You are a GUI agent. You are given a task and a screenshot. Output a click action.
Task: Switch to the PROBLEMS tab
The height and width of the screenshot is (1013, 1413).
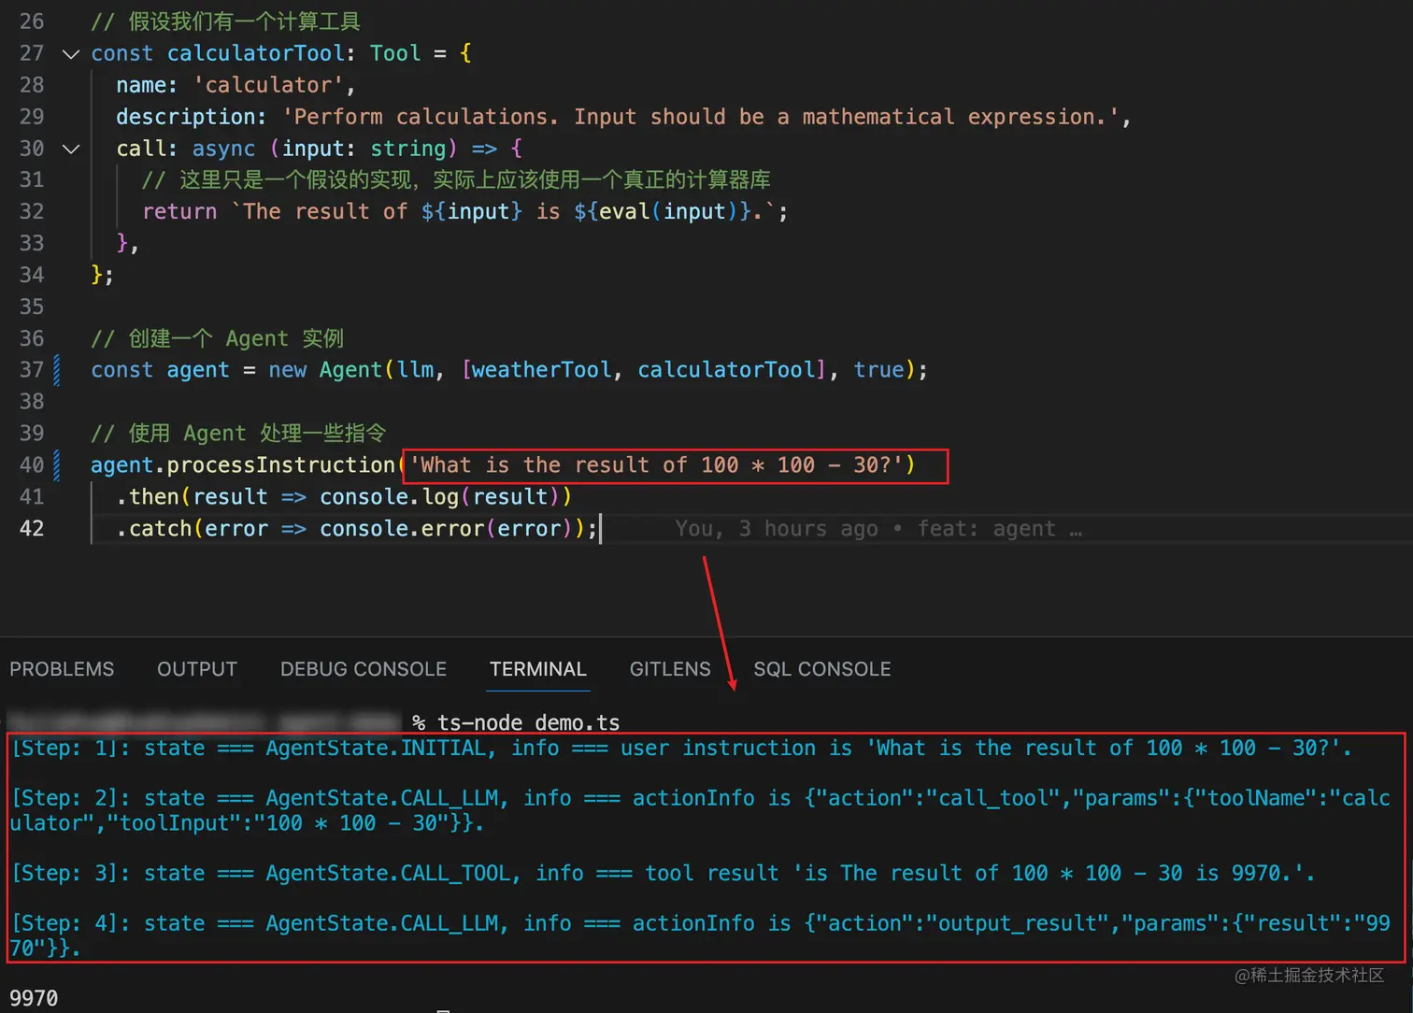pyautogui.click(x=62, y=669)
